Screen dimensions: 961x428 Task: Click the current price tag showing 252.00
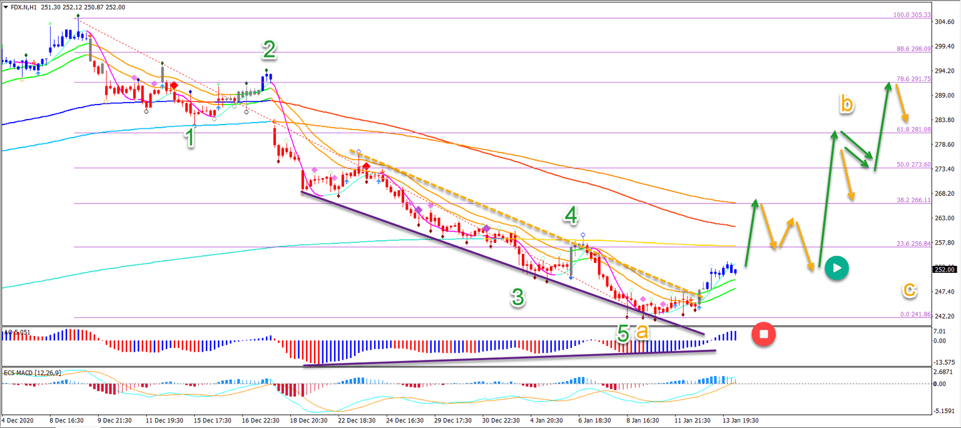(944, 270)
